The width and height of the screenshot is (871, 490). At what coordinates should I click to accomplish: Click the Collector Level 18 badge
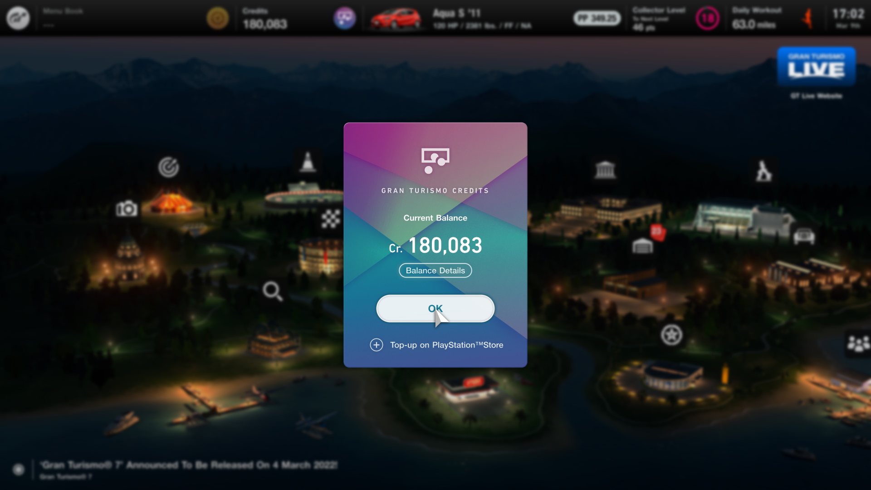point(707,19)
